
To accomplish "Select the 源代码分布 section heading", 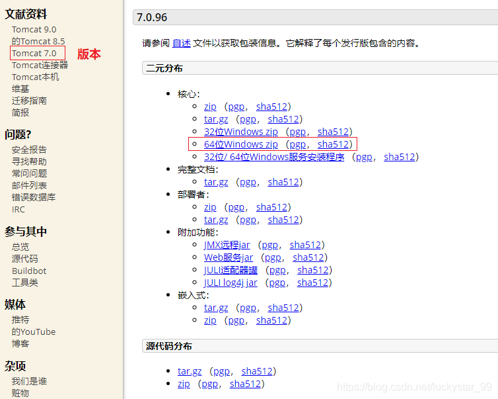I will (x=168, y=346).
